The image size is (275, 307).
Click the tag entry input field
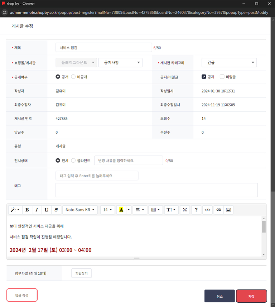pos(97,176)
